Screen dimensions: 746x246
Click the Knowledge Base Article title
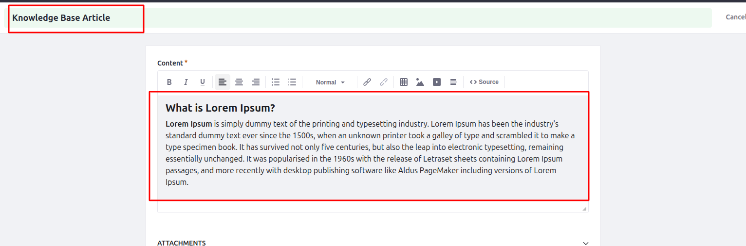click(x=61, y=17)
